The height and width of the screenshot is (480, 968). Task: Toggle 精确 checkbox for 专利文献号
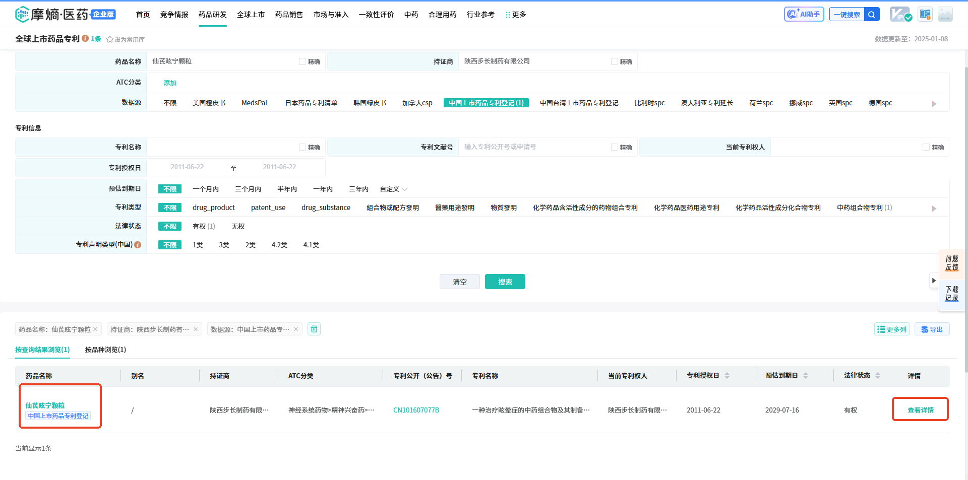click(615, 147)
